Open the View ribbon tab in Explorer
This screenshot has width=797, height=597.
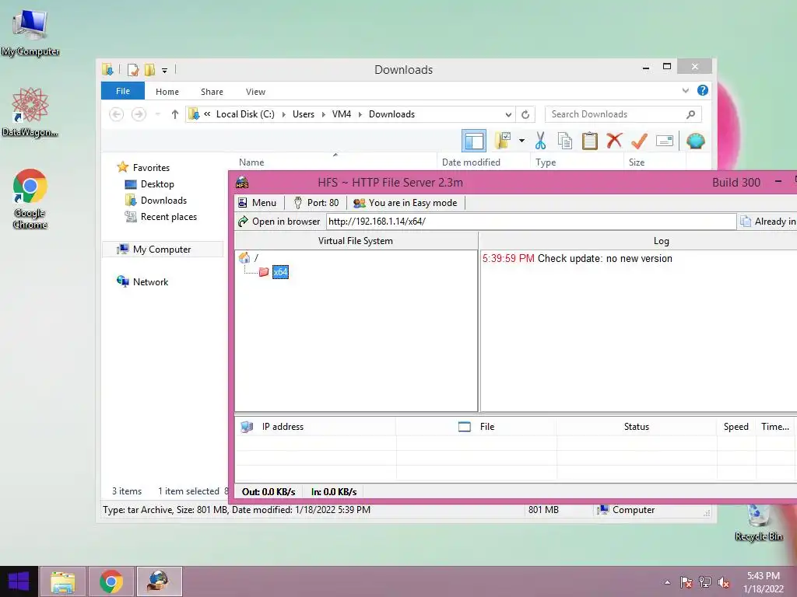click(255, 92)
